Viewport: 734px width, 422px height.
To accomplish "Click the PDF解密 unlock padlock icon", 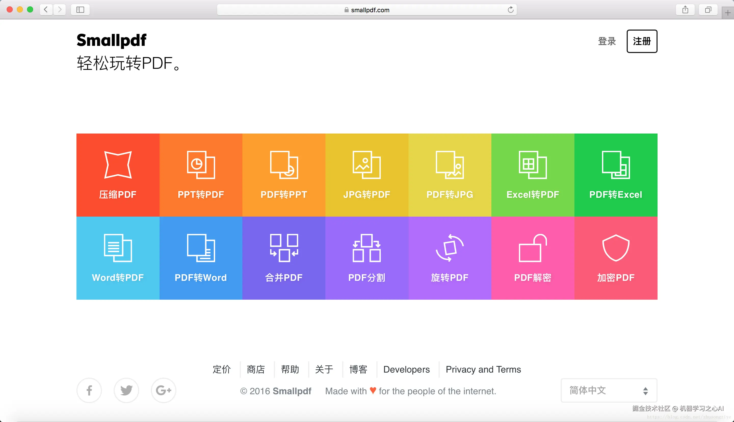I will 533,248.
